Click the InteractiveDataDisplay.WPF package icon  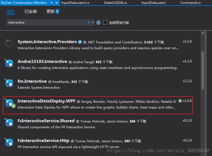10,103
